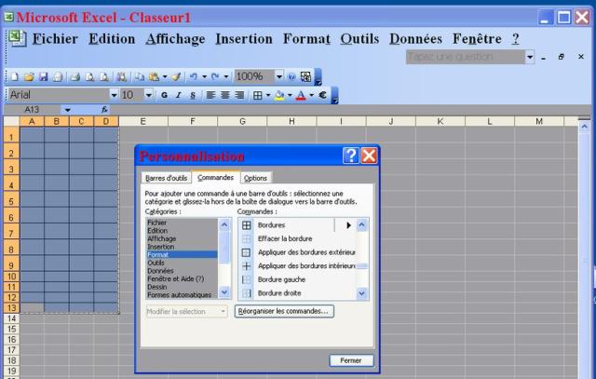
Task: Switch to the Barres d'outils tab
Action: click(166, 178)
